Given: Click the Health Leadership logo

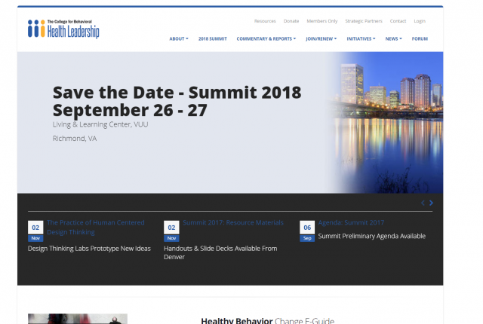Looking at the screenshot, I should click(x=63, y=29).
